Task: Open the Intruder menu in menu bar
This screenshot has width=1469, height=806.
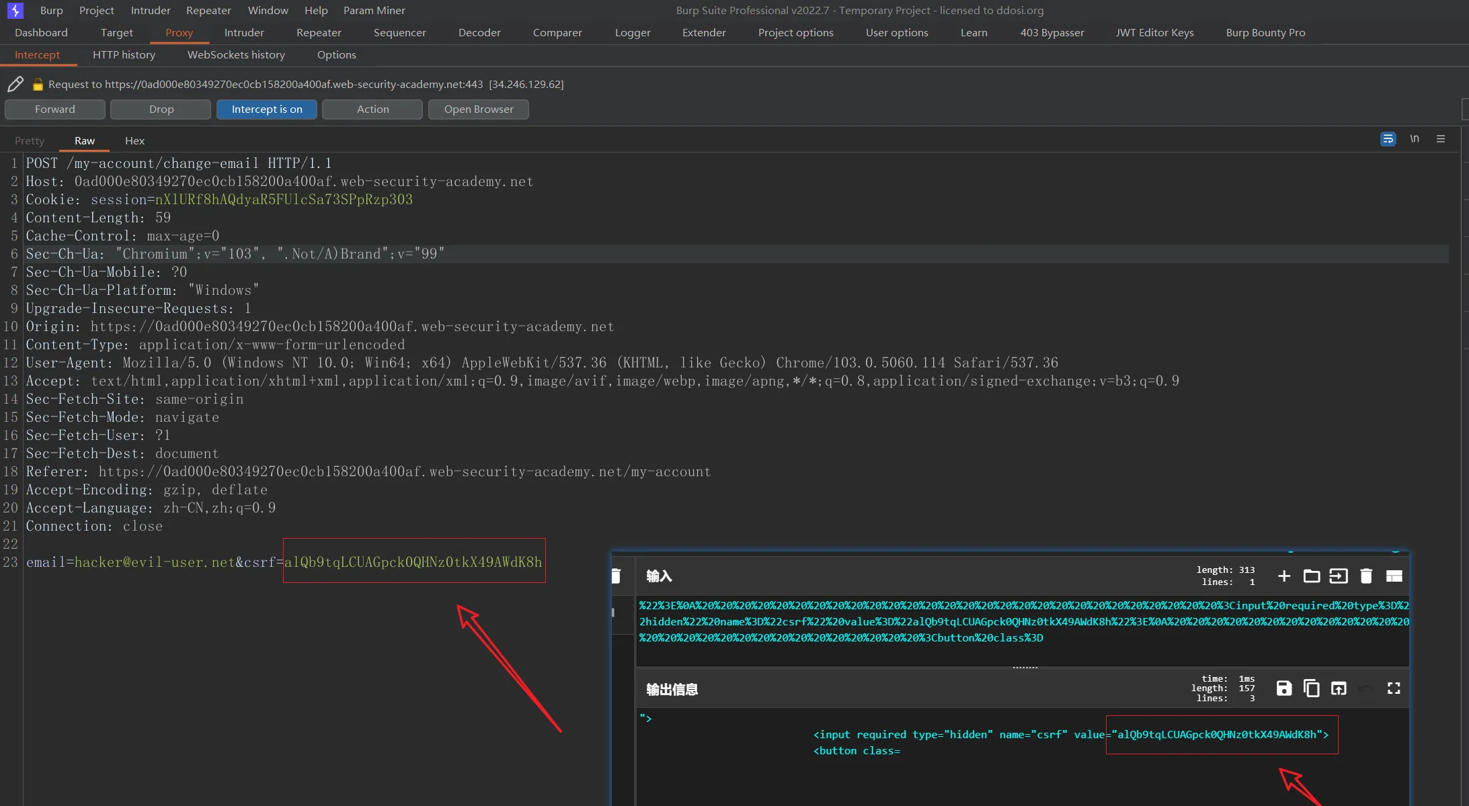Action: click(151, 10)
